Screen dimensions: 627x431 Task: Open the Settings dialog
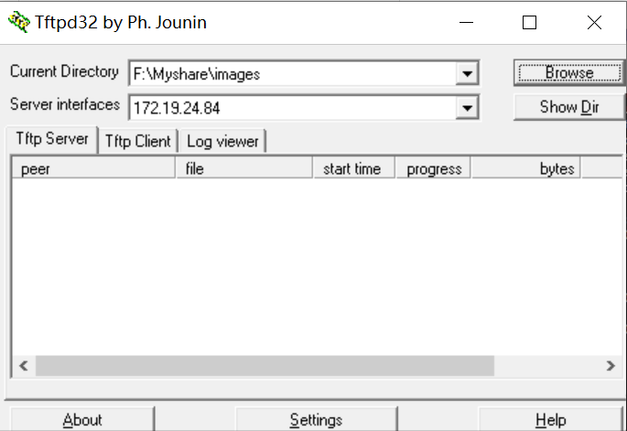[317, 419]
